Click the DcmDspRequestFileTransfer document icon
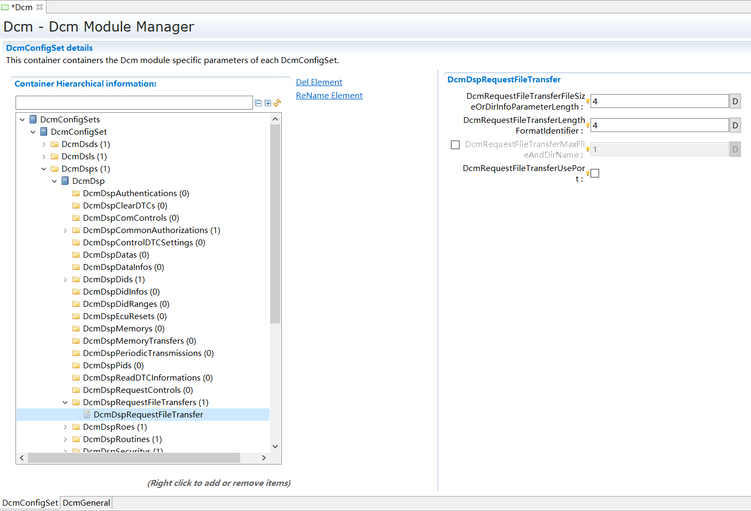The width and height of the screenshot is (751, 511). (x=87, y=414)
